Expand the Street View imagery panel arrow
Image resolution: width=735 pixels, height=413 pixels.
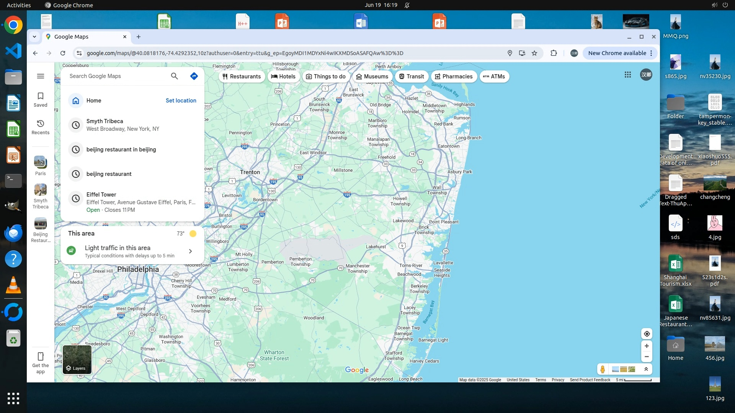646,369
